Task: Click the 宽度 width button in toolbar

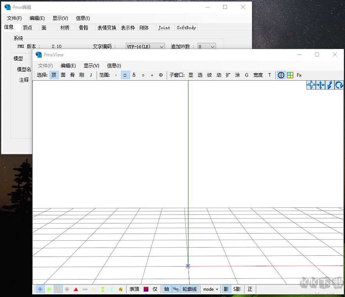Action: pos(258,75)
